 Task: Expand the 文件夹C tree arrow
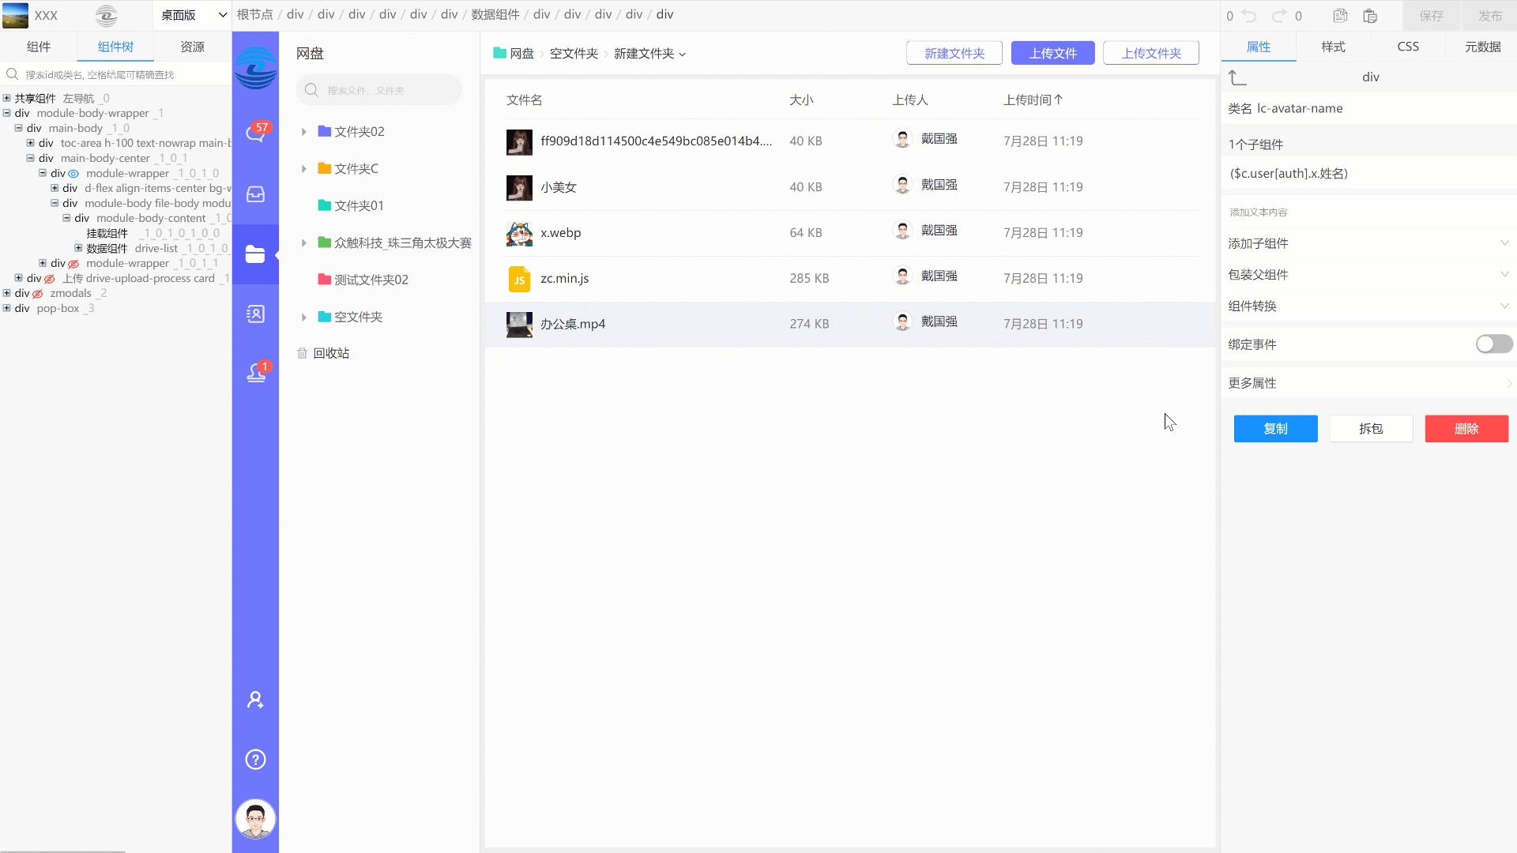click(303, 169)
